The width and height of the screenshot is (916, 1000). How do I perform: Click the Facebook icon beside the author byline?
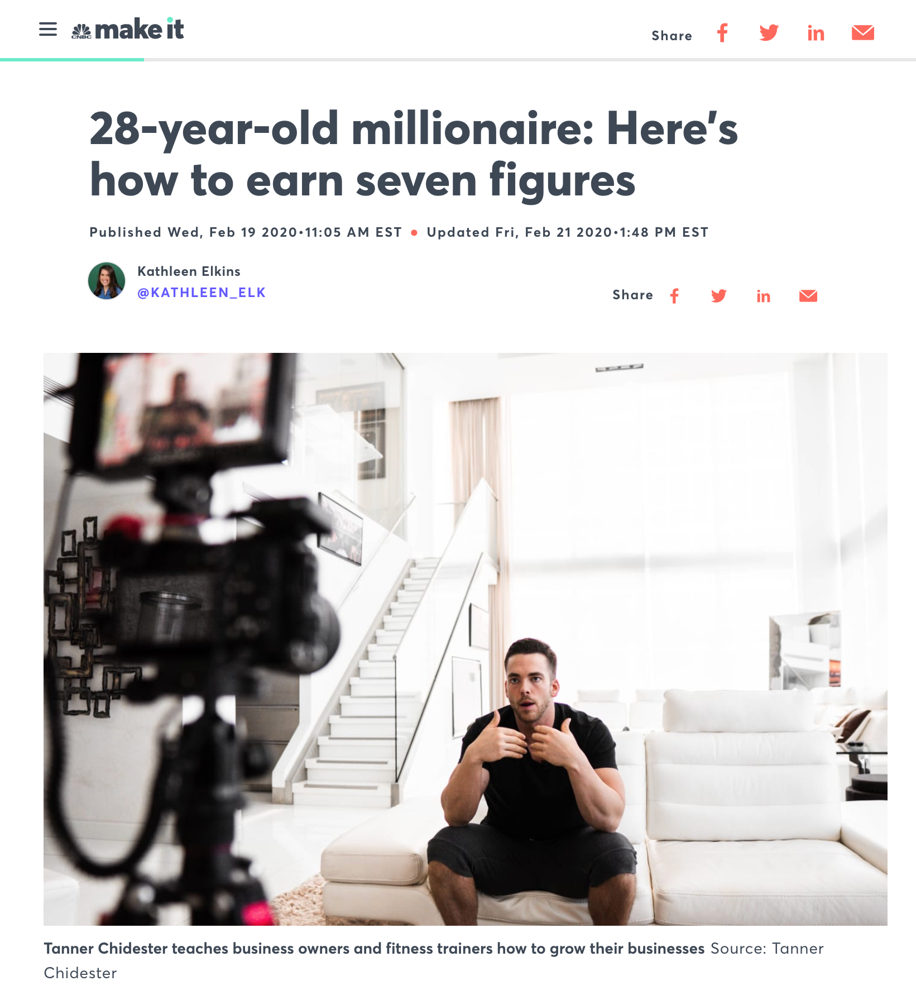(674, 296)
